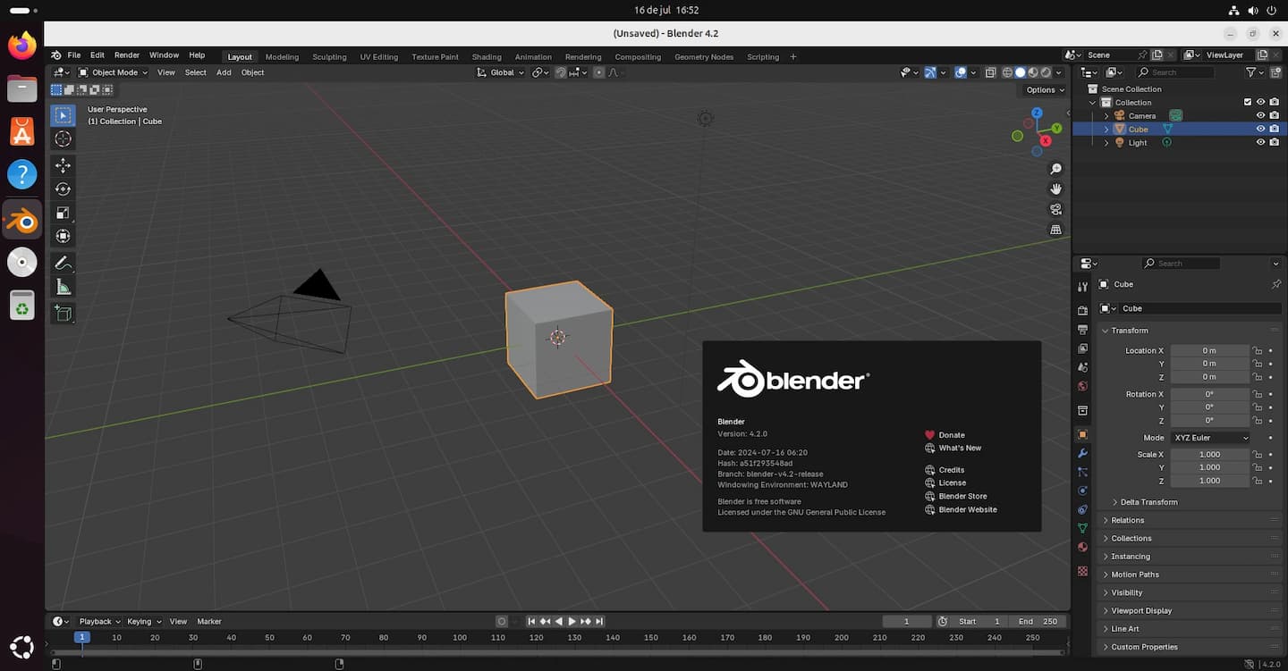Launch Firefox from the dock
The height and width of the screenshot is (671, 1288).
coord(21,46)
